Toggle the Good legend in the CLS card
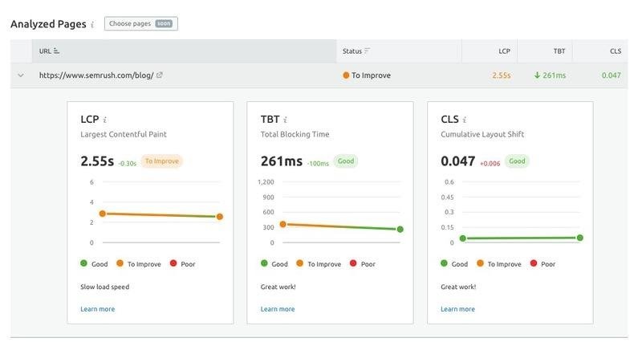The width and height of the screenshot is (642, 342). [x=454, y=264]
